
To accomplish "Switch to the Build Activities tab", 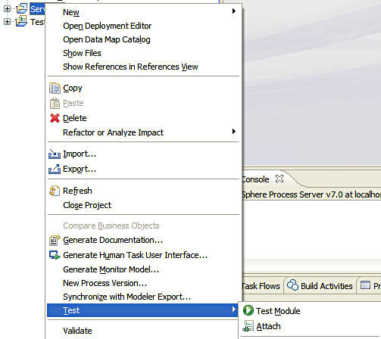I will pyautogui.click(x=326, y=286).
